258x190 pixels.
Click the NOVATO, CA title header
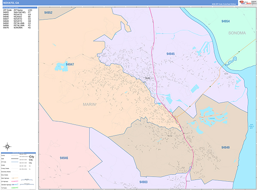click(x=11, y=3)
